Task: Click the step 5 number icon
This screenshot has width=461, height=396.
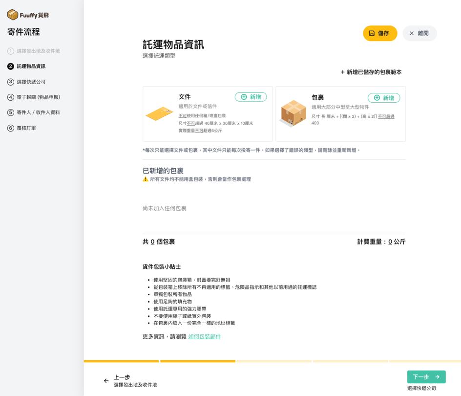Action: (x=11, y=112)
